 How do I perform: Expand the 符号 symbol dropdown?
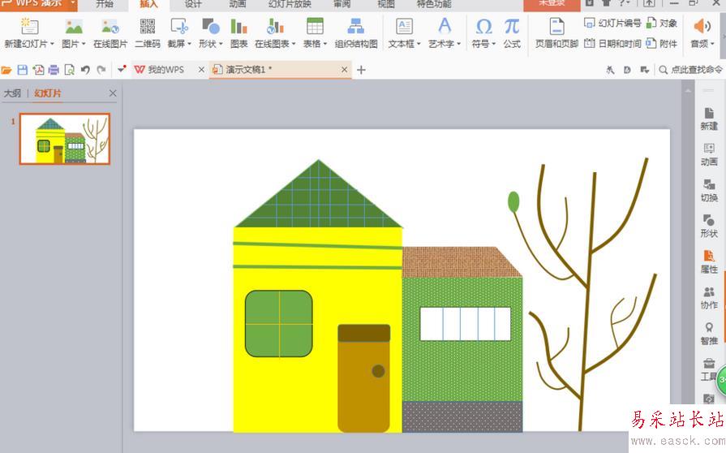pyautogui.click(x=493, y=44)
